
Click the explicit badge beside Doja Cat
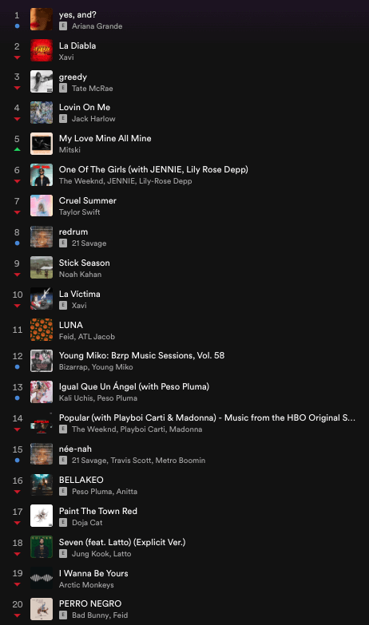63,523
